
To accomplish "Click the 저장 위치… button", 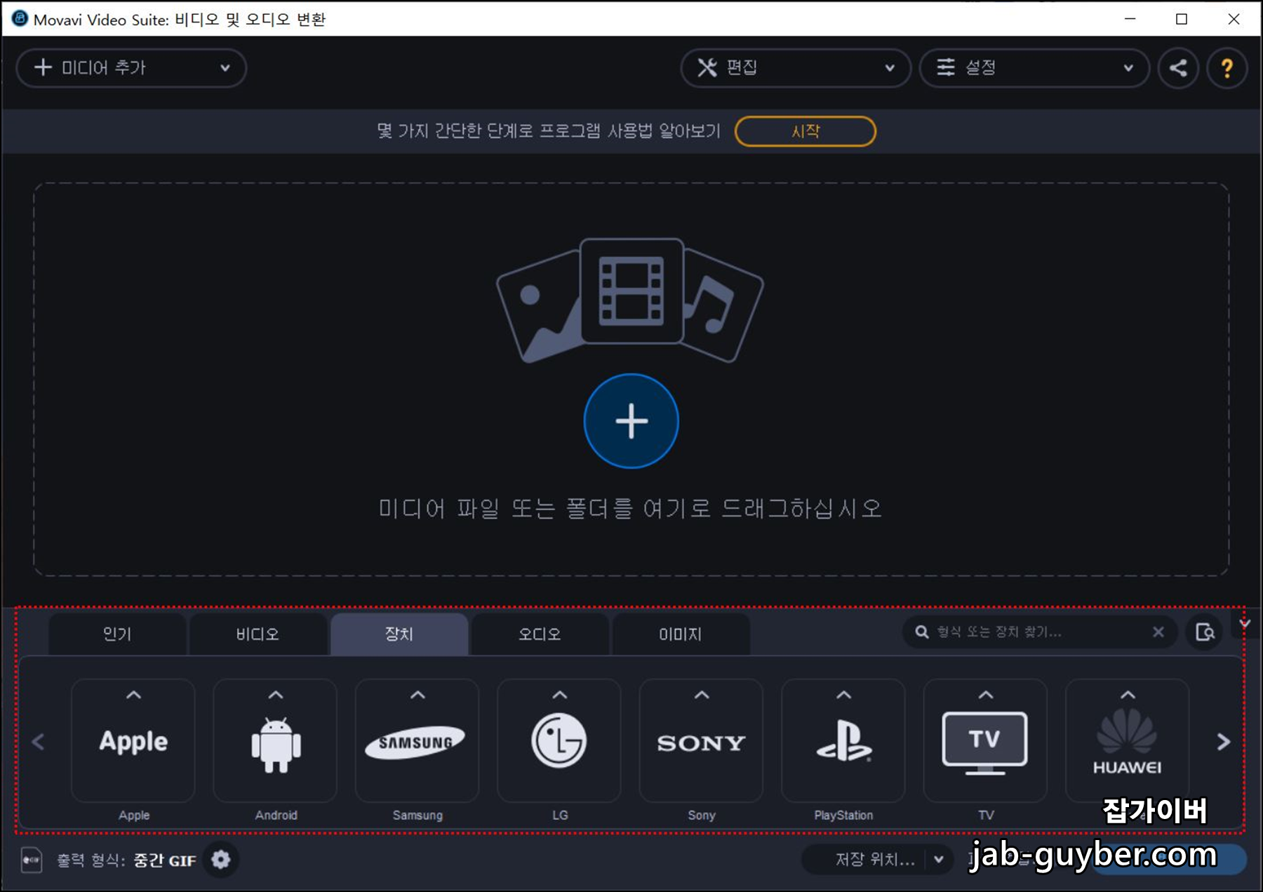I will coord(875,860).
